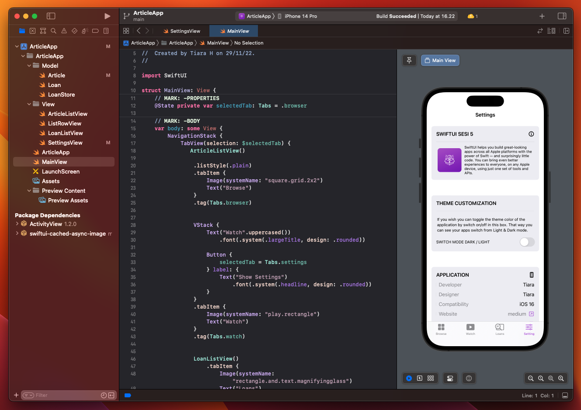Select the MainView editor tab
The height and width of the screenshot is (410, 581).
click(233, 31)
